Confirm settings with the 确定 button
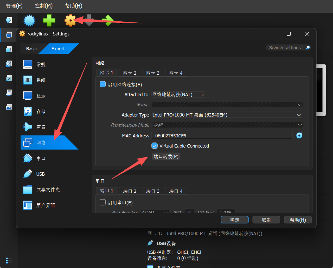The height and width of the screenshot is (268, 333). pos(235,220)
